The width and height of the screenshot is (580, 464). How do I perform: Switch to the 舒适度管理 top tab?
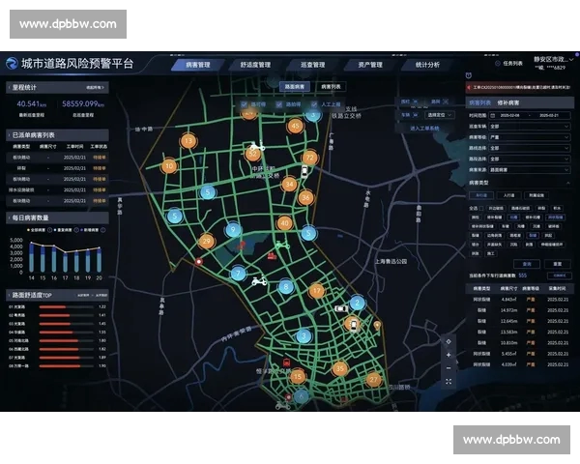coord(255,65)
